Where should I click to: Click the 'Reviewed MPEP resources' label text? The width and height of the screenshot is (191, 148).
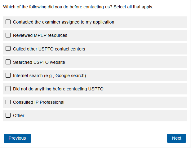[x=40, y=35]
